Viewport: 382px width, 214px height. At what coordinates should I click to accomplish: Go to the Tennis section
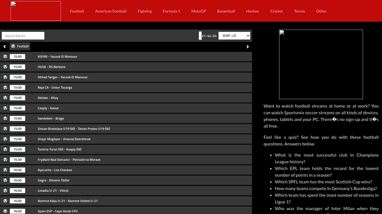tap(299, 11)
